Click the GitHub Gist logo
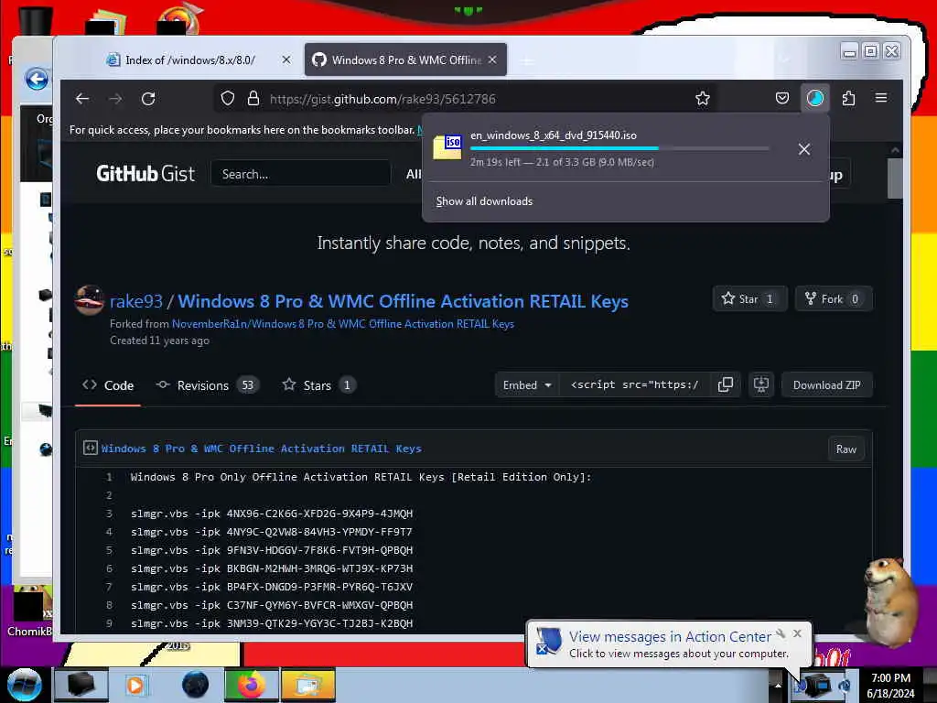The width and height of the screenshot is (937, 703). coord(145,174)
